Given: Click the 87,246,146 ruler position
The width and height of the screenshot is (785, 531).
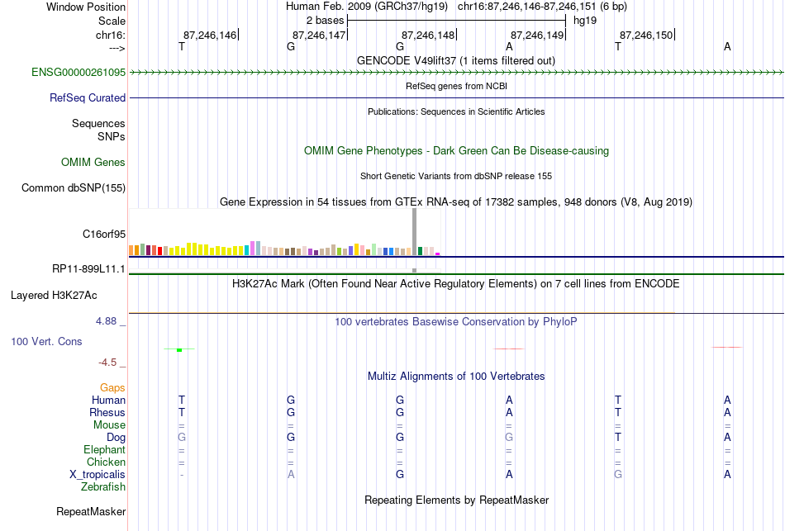Looking at the screenshot, I should (x=210, y=35).
